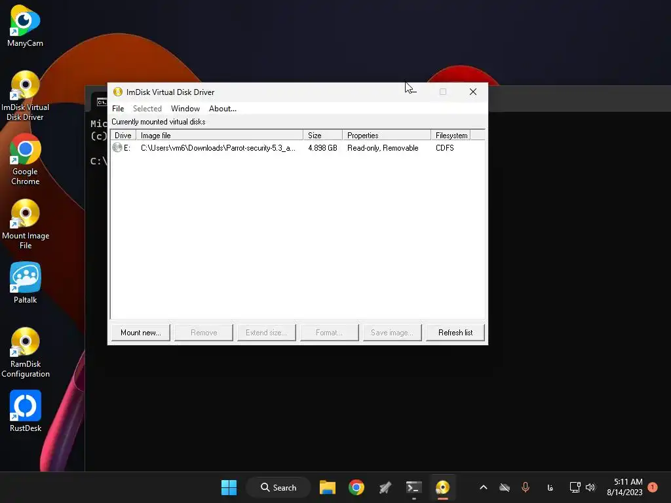Open the Mount Image File shortcut

point(26,224)
